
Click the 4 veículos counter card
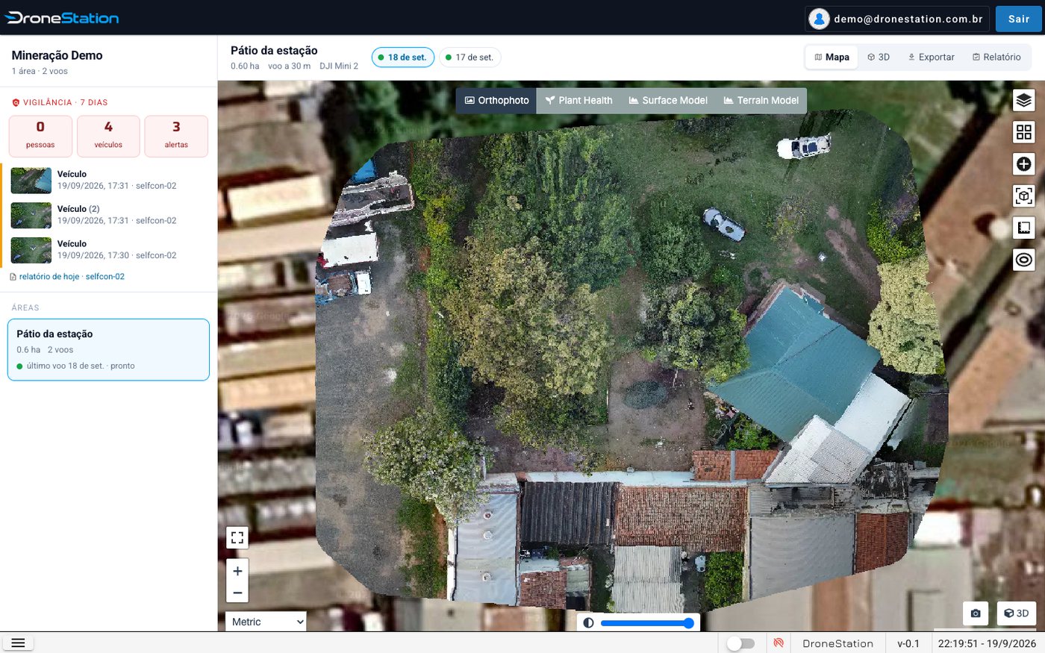(x=108, y=137)
